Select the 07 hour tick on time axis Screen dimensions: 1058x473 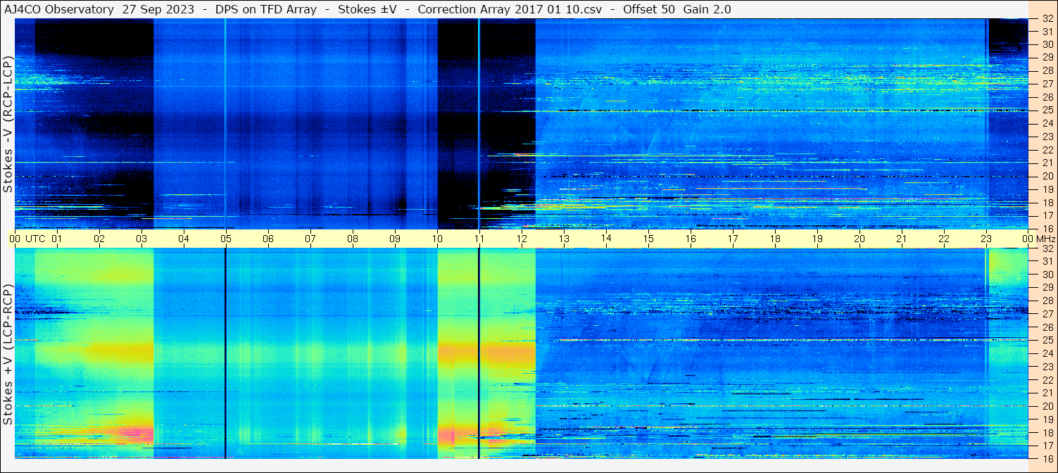[x=310, y=239]
